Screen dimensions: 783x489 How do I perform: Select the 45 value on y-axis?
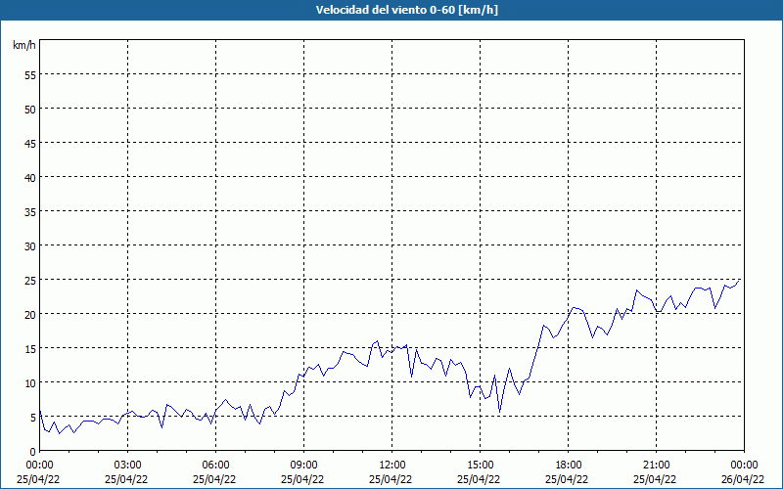tap(30, 143)
